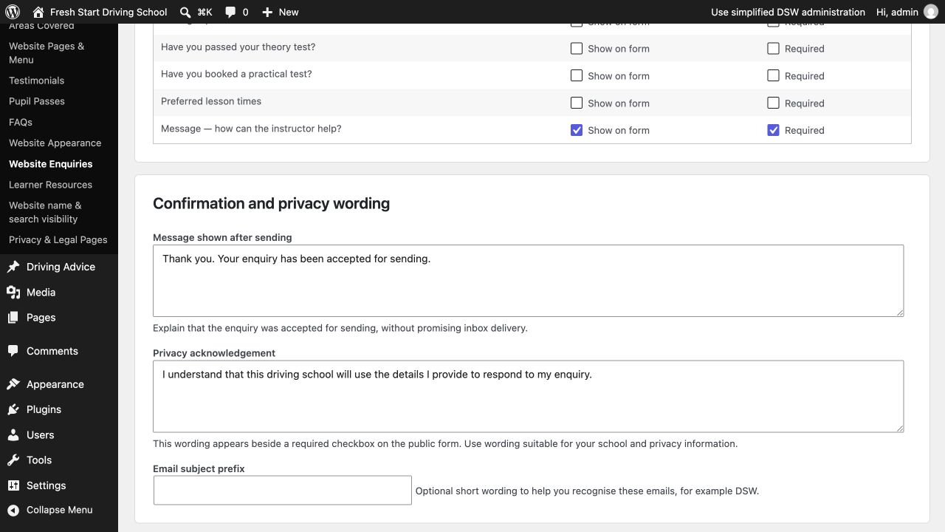Click the Users person icon
The image size is (945, 532).
coord(13,434)
